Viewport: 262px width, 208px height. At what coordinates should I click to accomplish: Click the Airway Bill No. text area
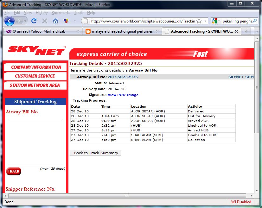[x=35, y=142]
